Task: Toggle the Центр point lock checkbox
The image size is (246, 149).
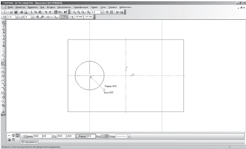Action: 25,137
